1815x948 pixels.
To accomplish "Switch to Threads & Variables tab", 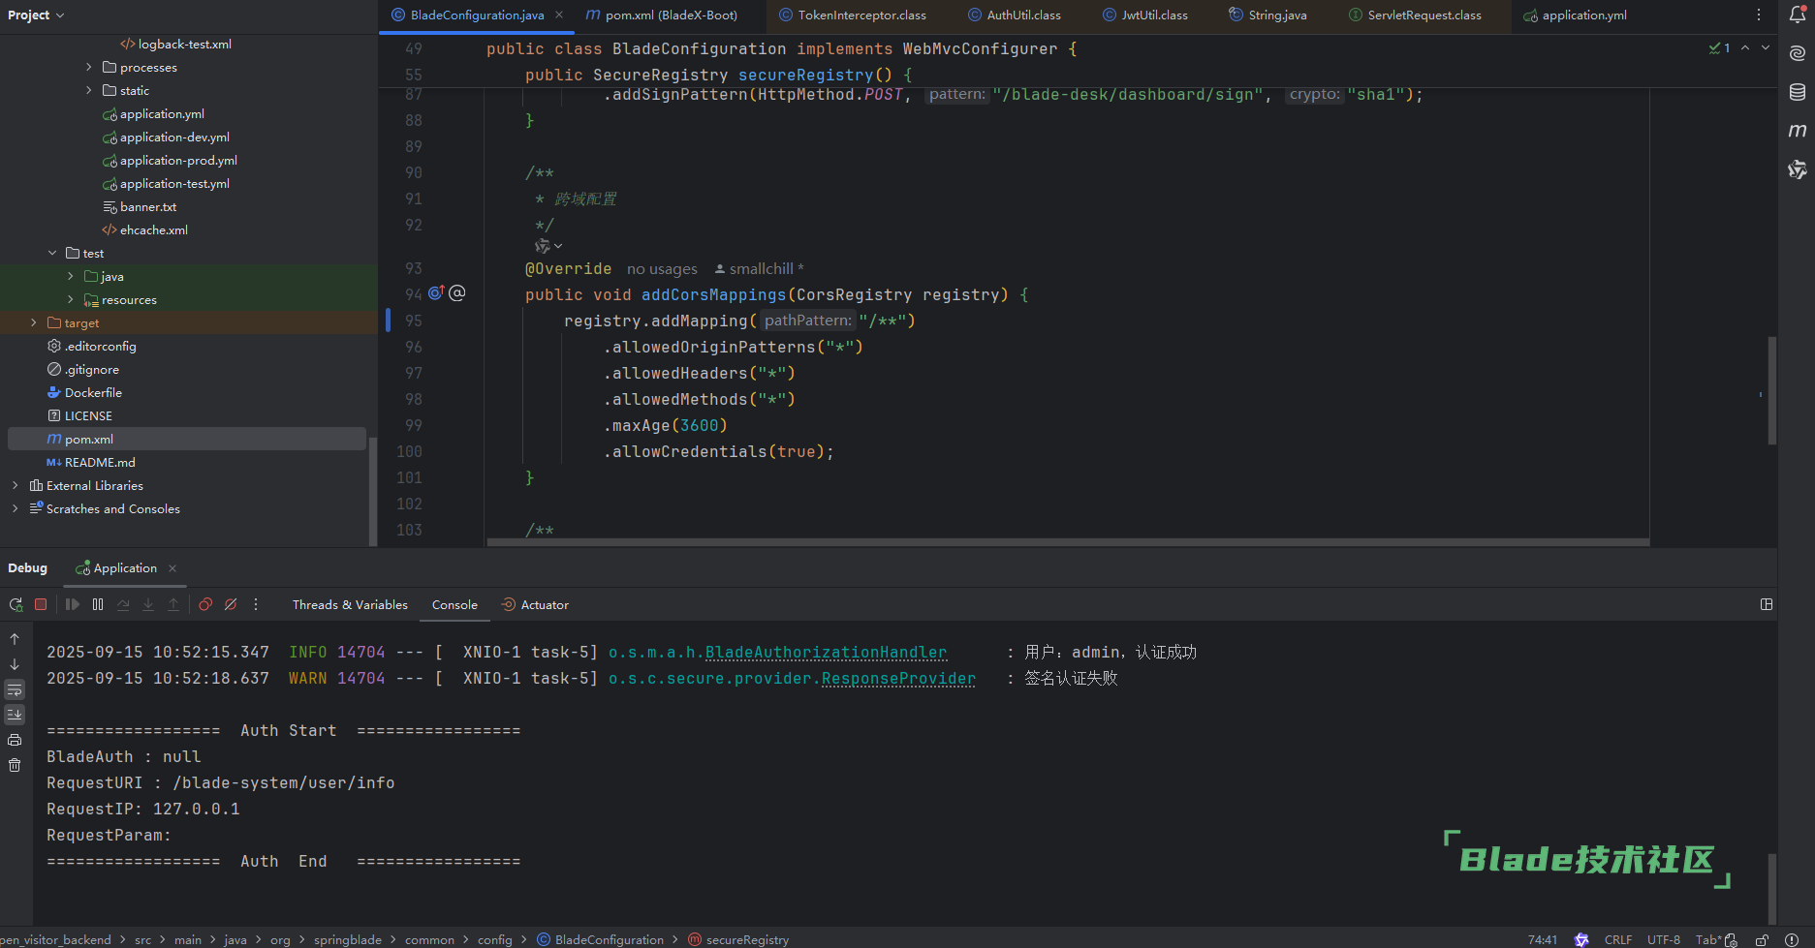I will tap(350, 604).
